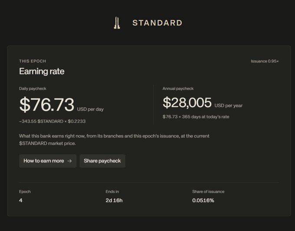Image resolution: width=295 pixels, height=231 pixels.
Task: Select the $28,005 annual paycheck amount
Action: click(x=187, y=103)
